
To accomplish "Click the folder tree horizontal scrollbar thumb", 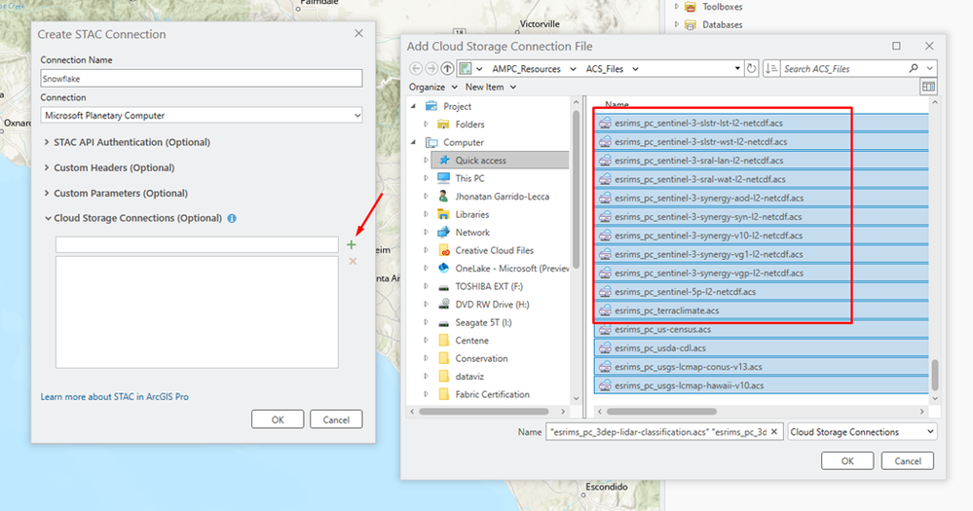I will (x=484, y=411).
